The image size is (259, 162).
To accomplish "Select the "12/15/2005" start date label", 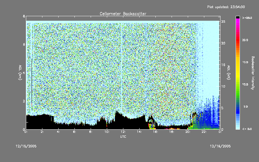I will click(26, 146).
